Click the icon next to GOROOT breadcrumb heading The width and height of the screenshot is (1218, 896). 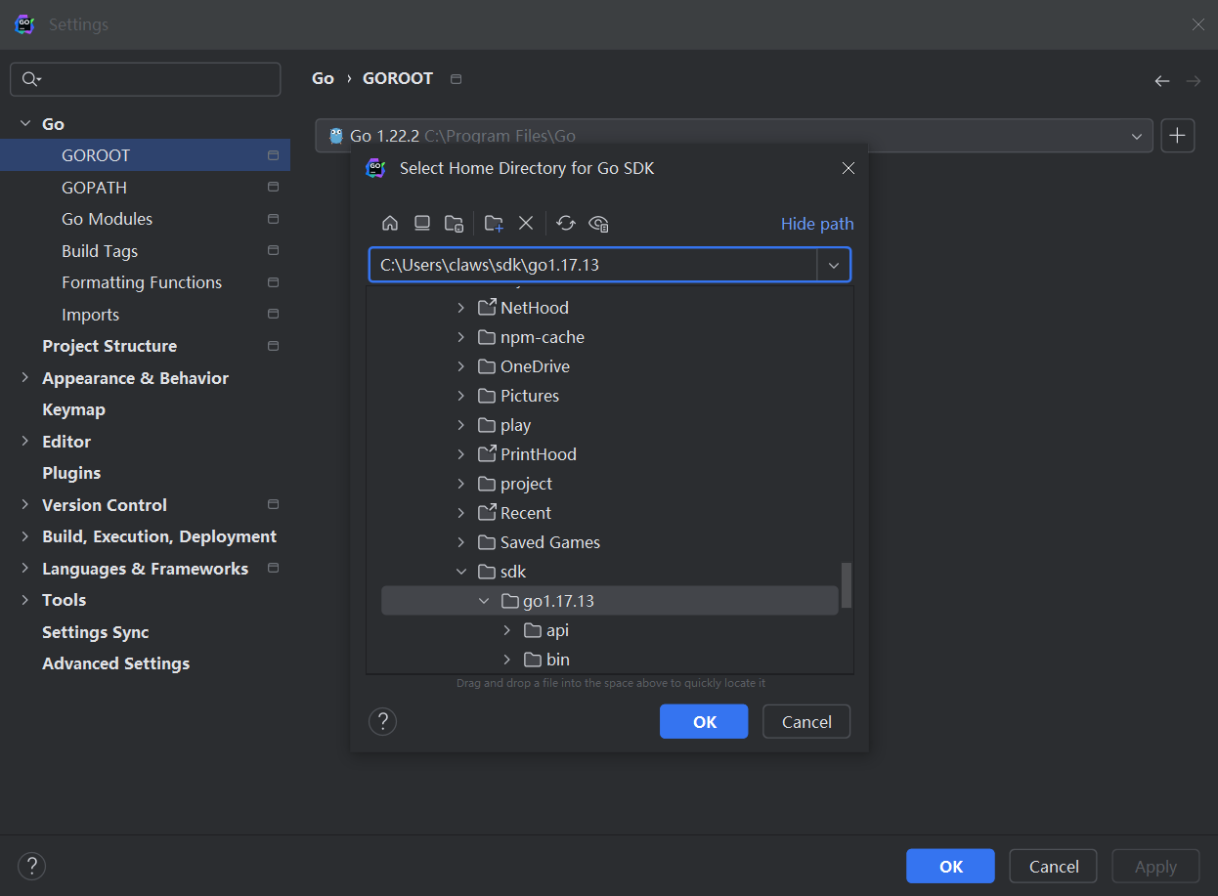coord(456,79)
